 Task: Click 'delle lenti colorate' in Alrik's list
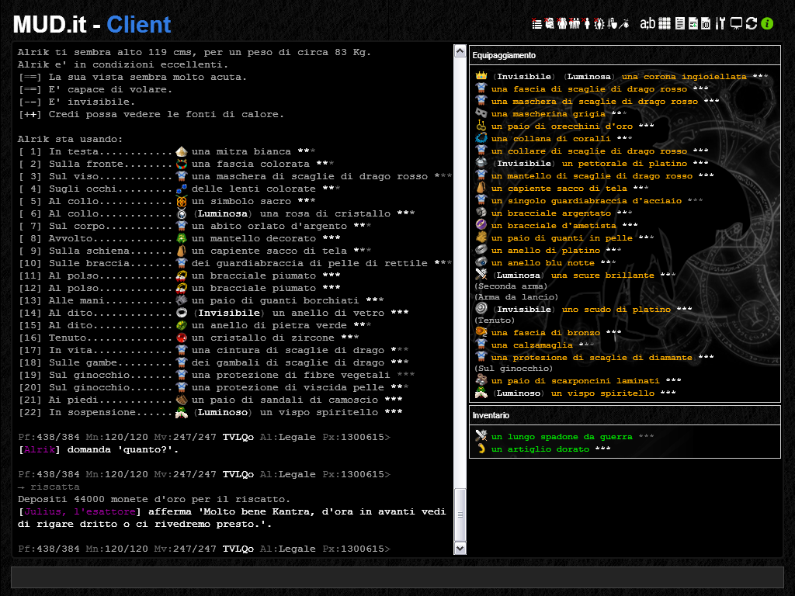pos(254,189)
